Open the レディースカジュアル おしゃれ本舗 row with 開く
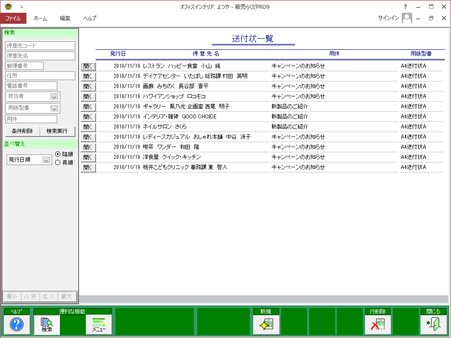 88,137
